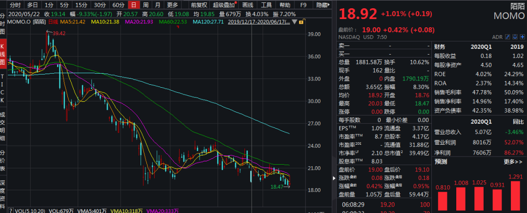
Task: Click the MA60:22.53 indicator label
Action: (173, 22)
